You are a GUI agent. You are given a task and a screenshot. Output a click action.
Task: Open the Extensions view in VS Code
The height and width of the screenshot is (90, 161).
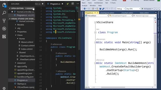pos(4,36)
